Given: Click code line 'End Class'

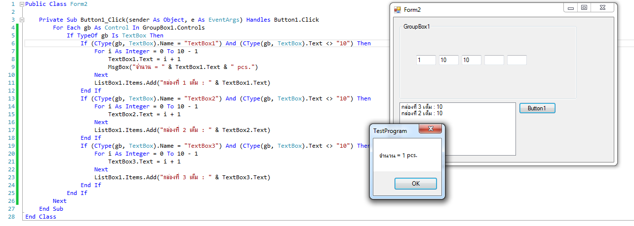Looking at the screenshot, I should coord(41,217).
